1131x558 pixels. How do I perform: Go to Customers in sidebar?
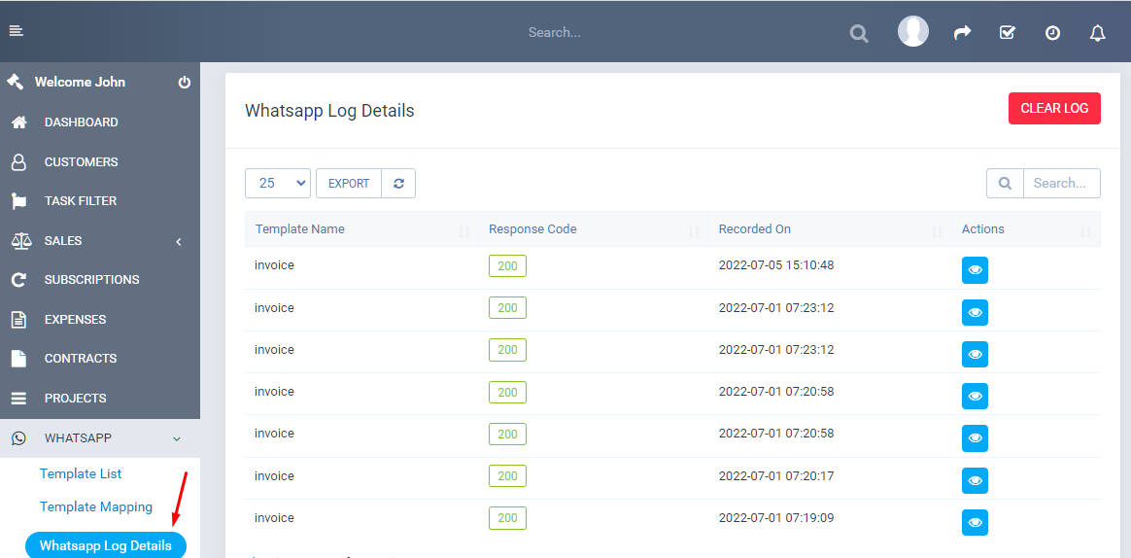(81, 161)
